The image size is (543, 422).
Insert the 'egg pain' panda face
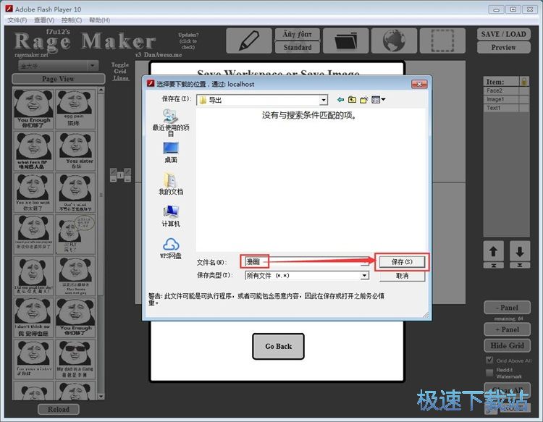point(75,109)
